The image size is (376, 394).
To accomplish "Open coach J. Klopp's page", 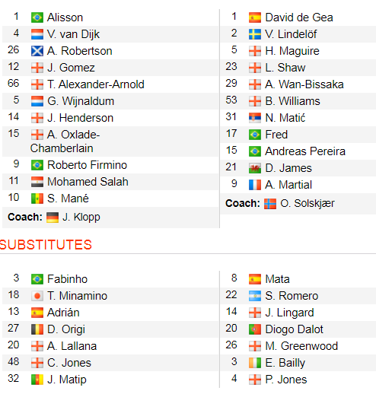I will click(x=81, y=218).
